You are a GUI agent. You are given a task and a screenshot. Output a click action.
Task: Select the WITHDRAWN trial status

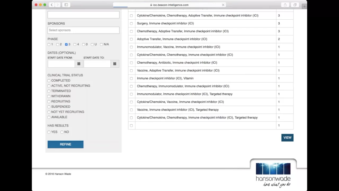[49, 96]
